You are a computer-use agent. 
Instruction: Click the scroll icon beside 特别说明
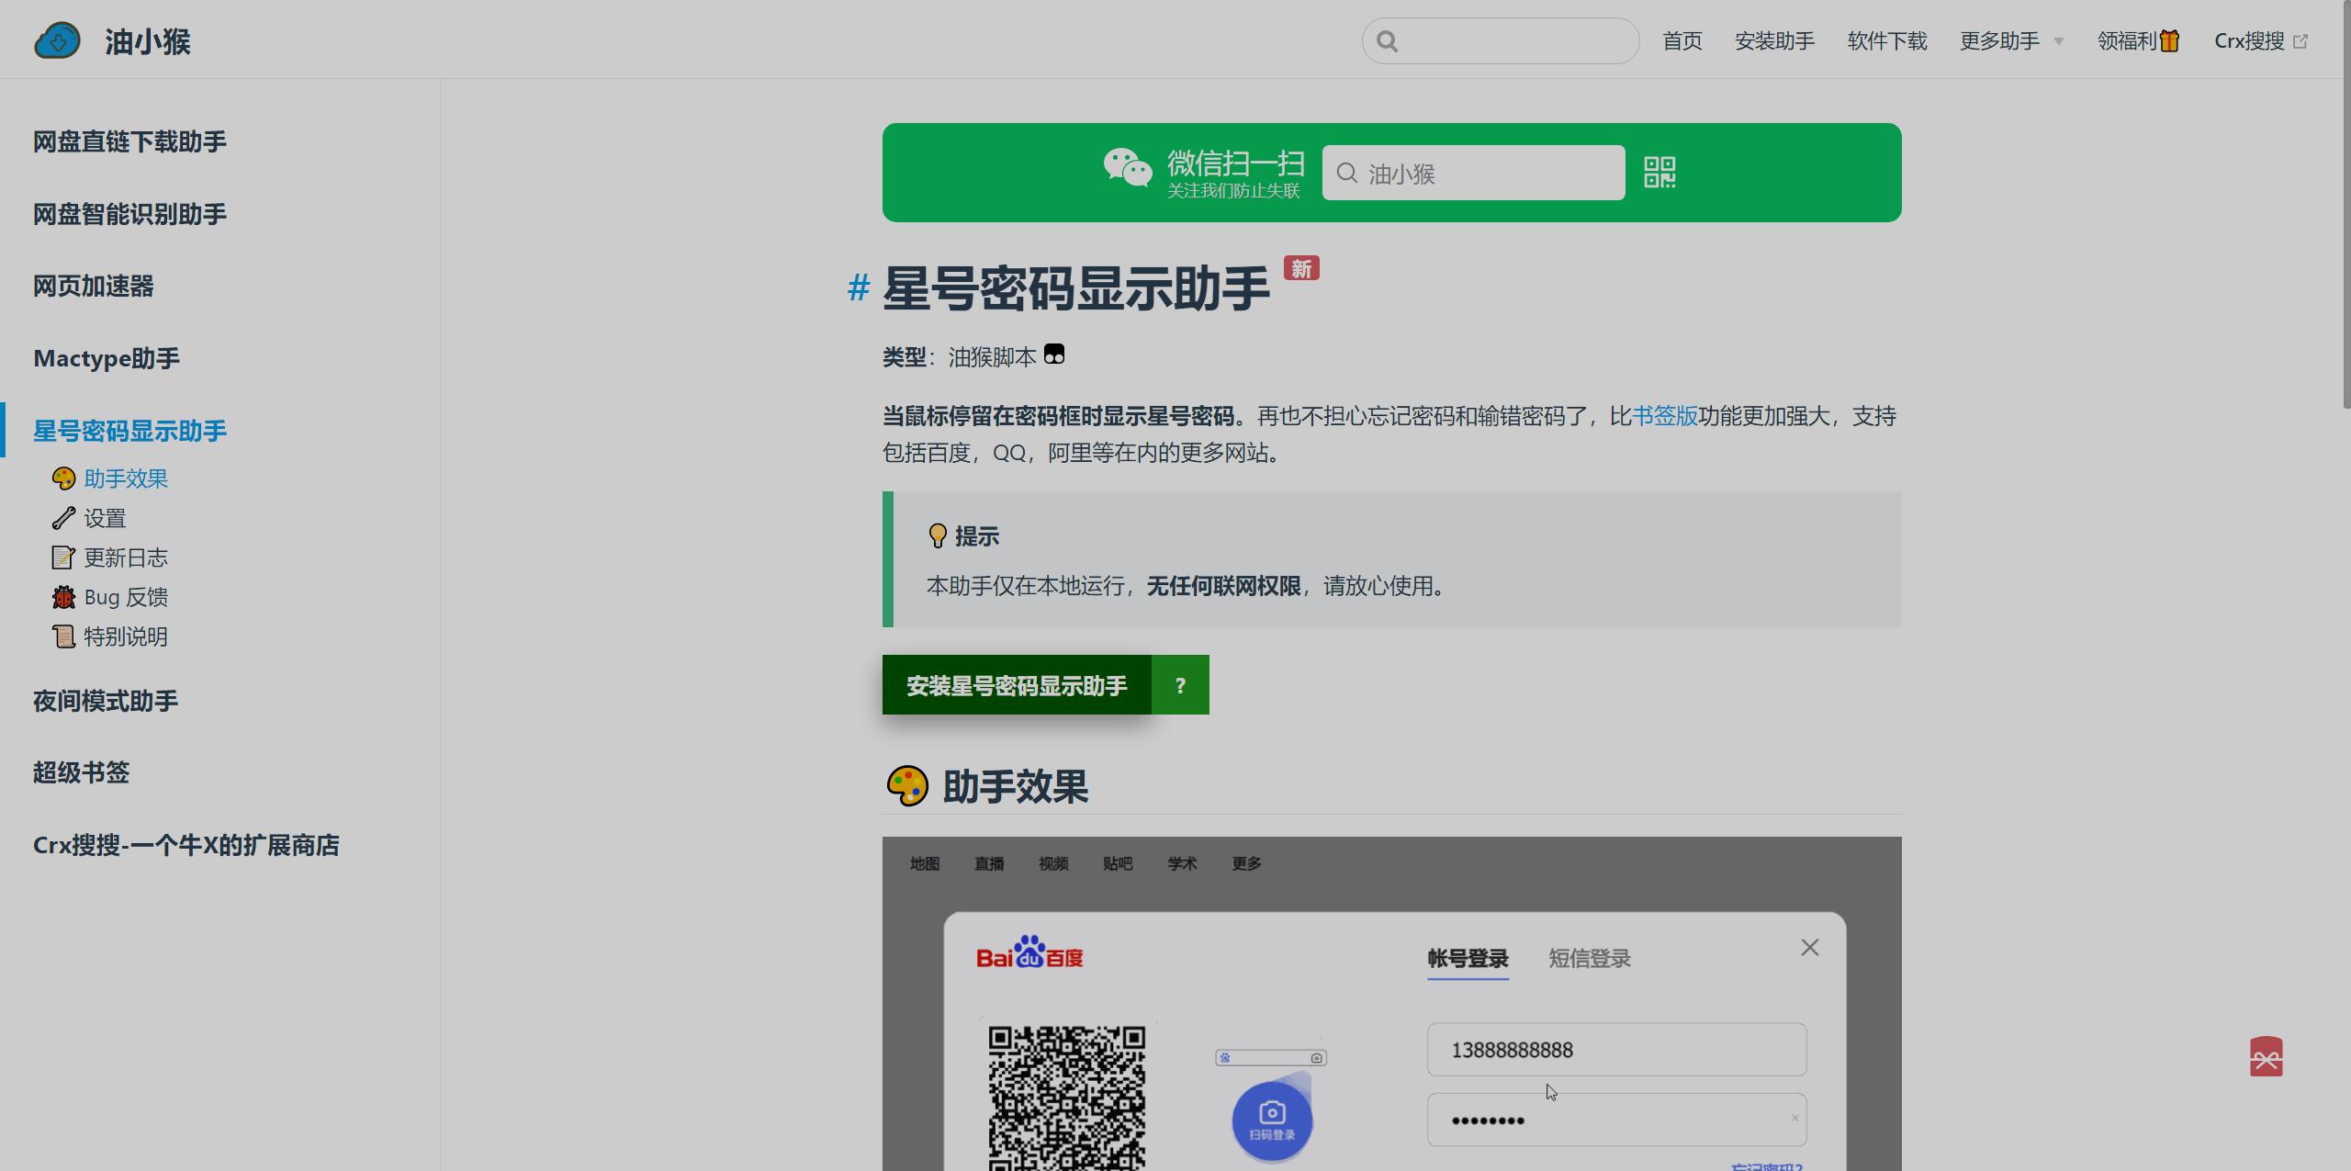[x=63, y=636]
